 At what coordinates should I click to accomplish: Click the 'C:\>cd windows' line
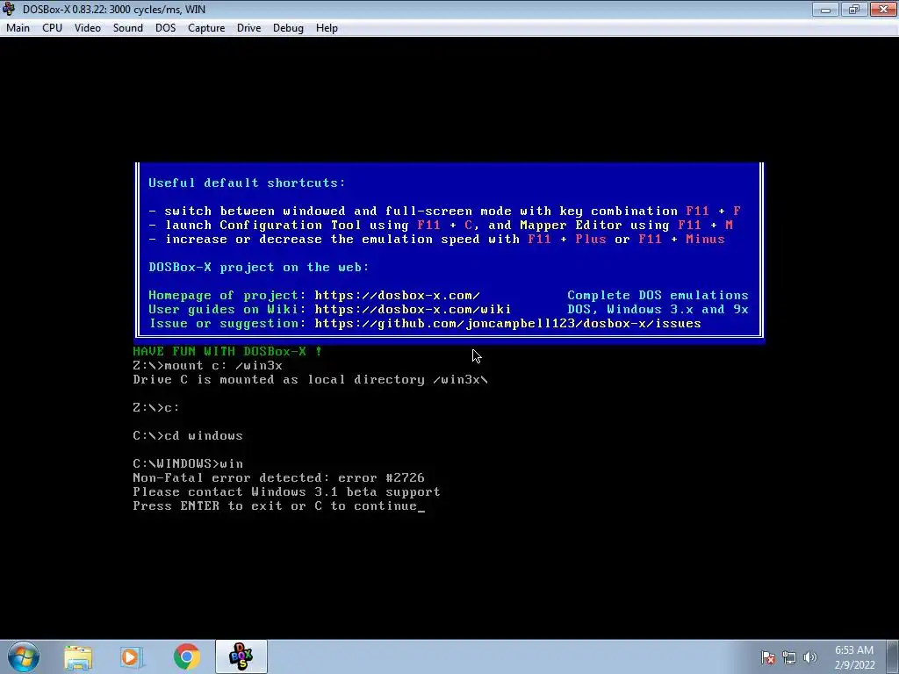tap(188, 435)
